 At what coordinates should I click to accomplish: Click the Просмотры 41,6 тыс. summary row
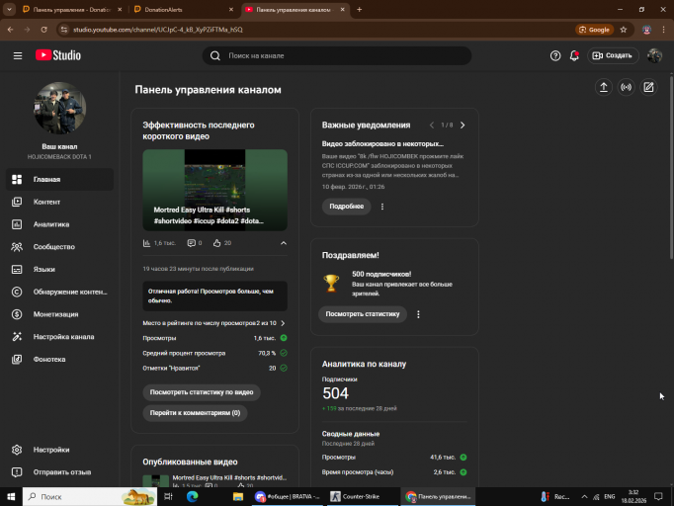coord(394,457)
